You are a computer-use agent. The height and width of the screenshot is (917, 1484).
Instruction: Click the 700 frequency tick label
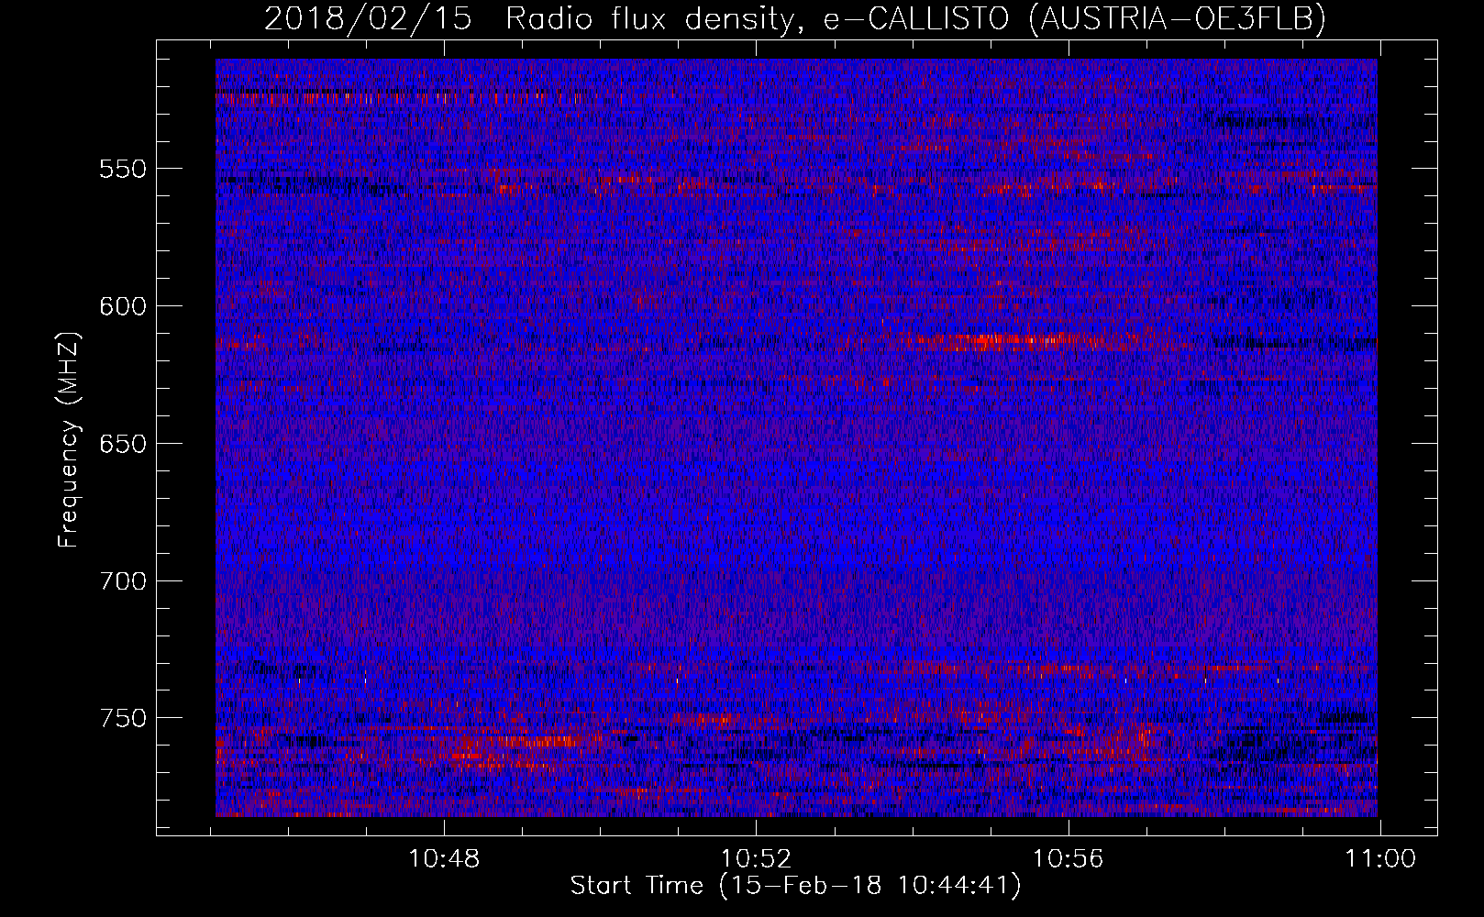(123, 581)
